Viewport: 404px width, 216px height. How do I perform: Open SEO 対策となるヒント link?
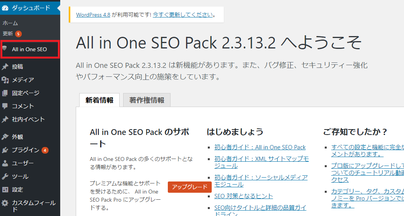tap(244, 196)
